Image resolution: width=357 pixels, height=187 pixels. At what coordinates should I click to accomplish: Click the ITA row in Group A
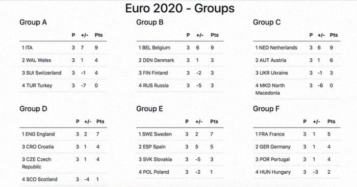point(63,48)
